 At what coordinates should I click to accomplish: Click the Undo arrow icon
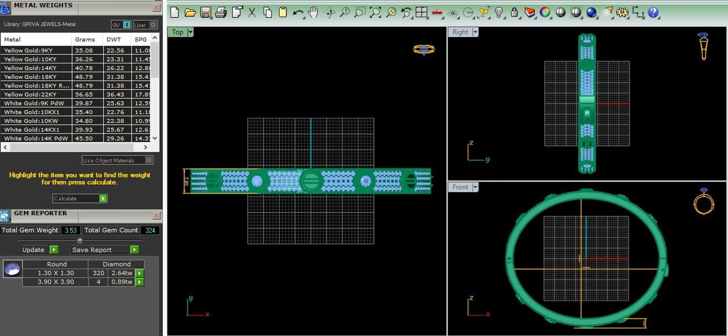298,12
